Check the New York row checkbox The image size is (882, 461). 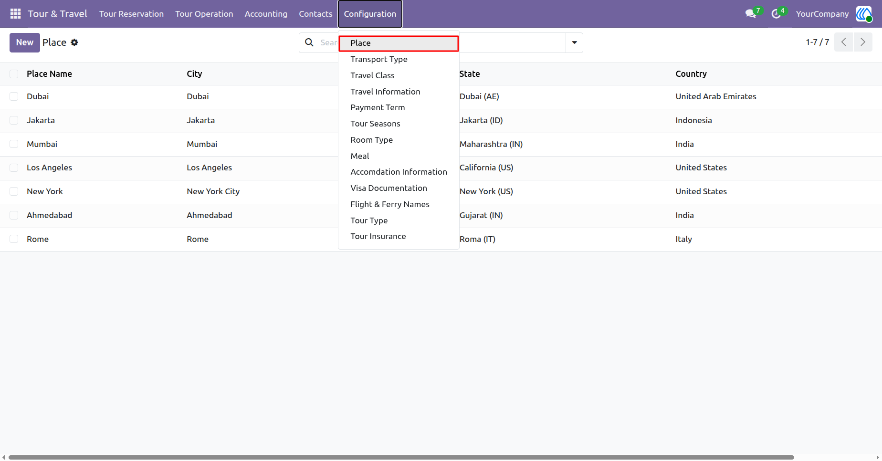pyautogui.click(x=14, y=191)
